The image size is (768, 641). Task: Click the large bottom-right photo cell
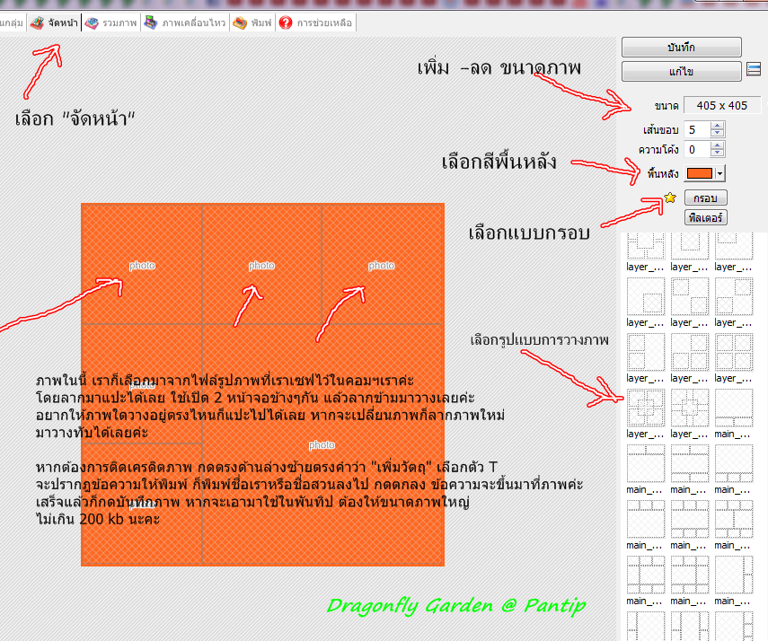[322, 444]
